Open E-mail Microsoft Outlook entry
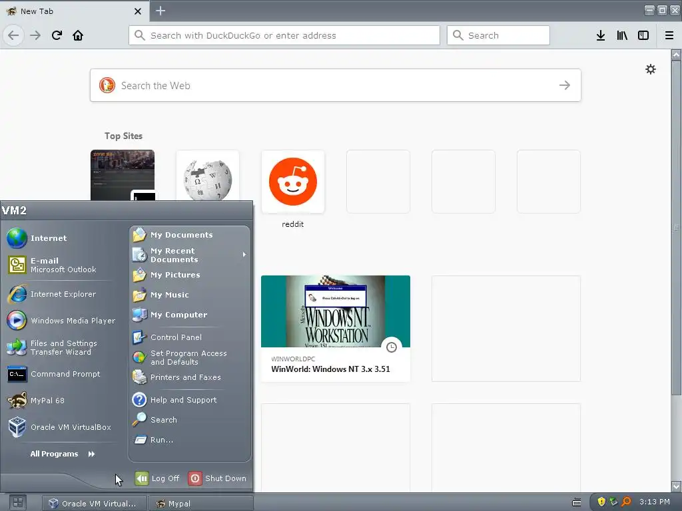The height and width of the screenshot is (511, 682). [62, 265]
